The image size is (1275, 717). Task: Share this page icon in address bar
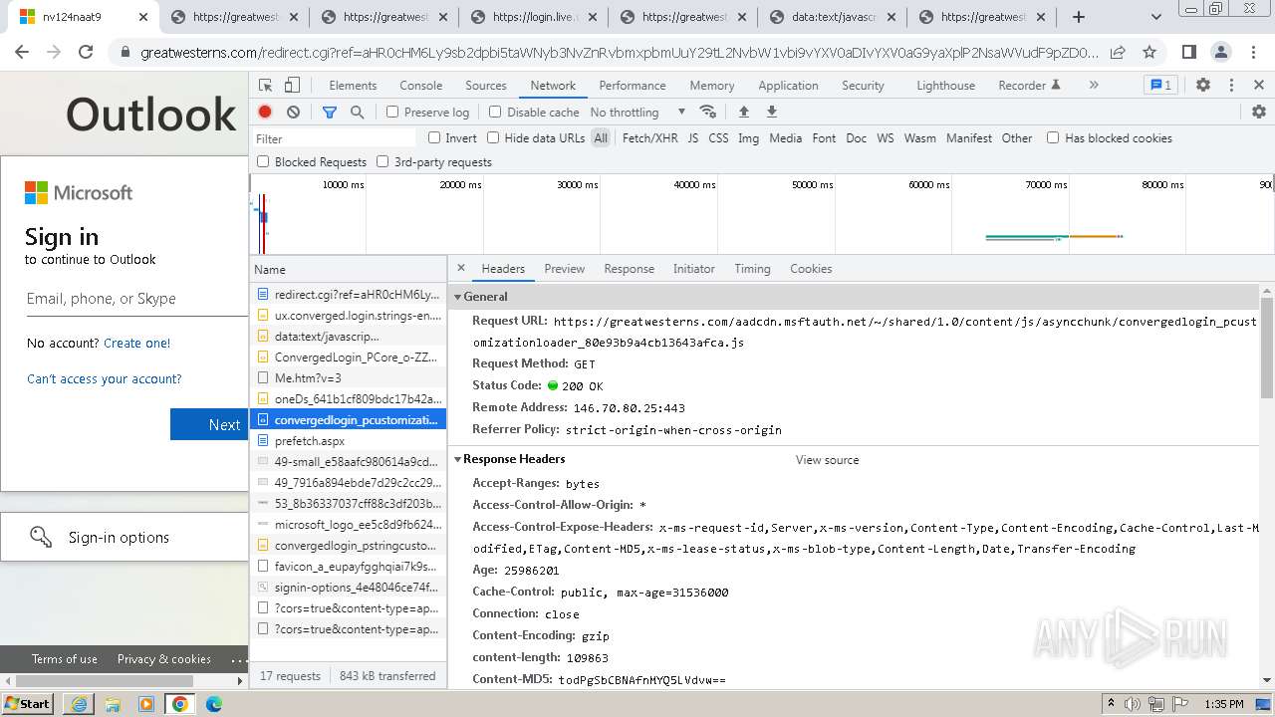click(1118, 52)
